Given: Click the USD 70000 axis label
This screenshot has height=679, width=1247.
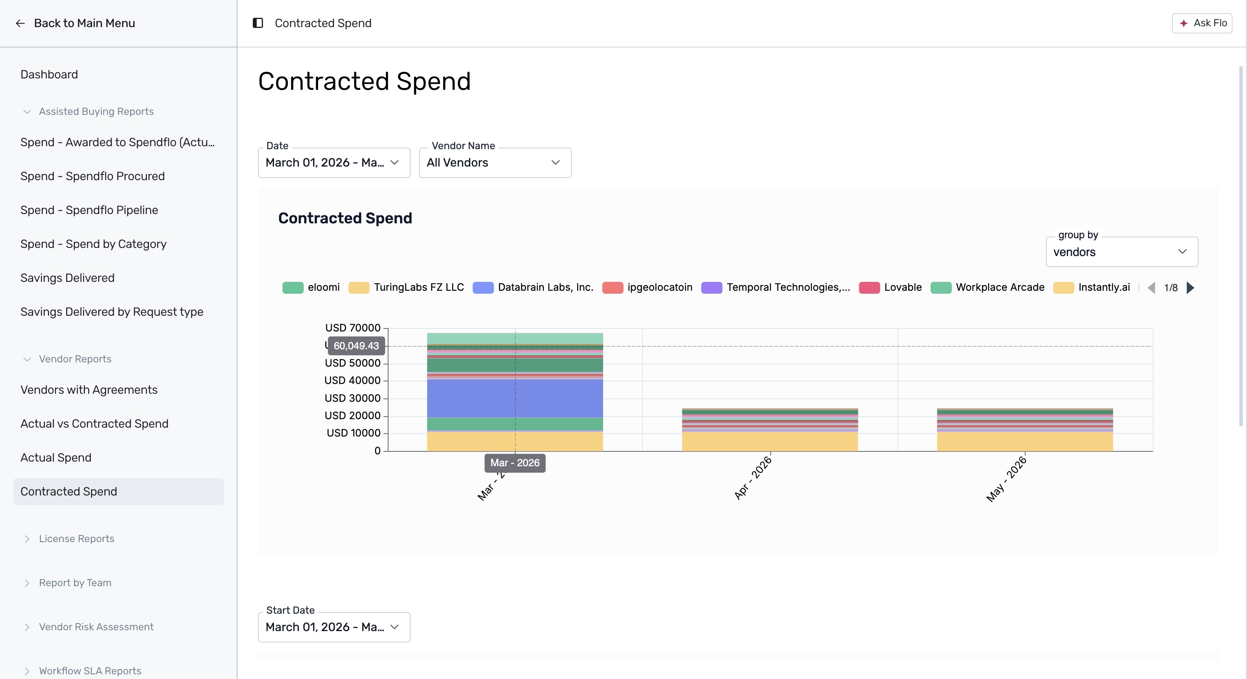Looking at the screenshot, I should (x=352, y=328).
